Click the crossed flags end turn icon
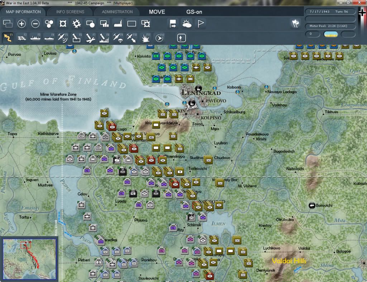367x282 pixels. [295, 23]
